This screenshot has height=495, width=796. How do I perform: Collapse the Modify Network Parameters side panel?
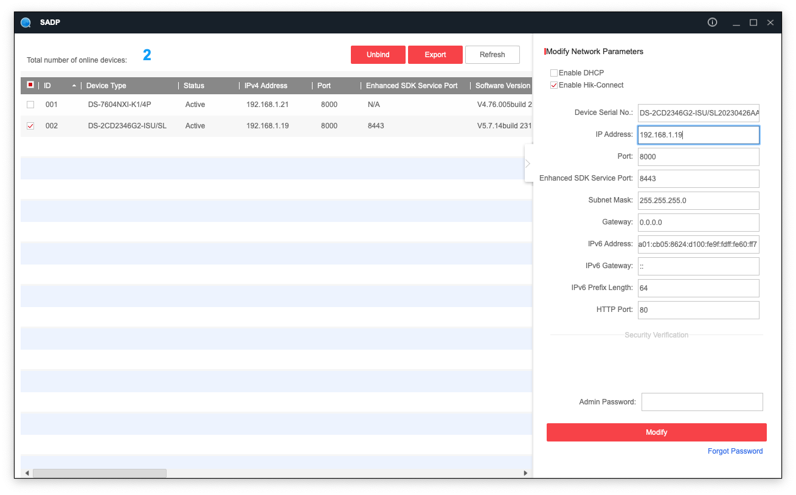point(528,163)
